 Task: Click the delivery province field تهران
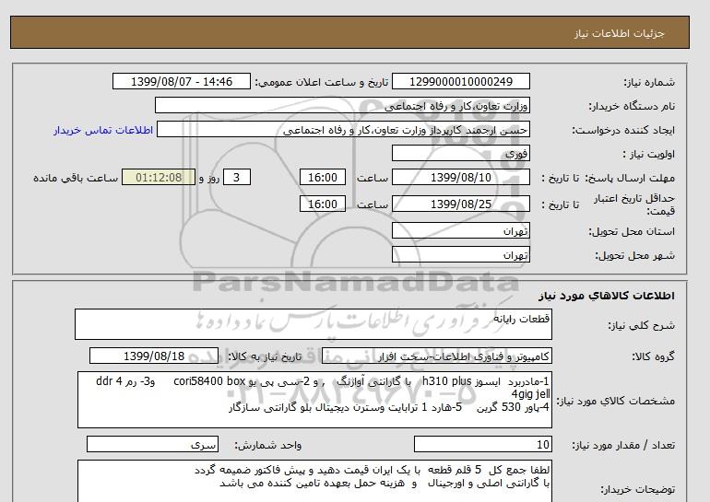tap(460, 230)
